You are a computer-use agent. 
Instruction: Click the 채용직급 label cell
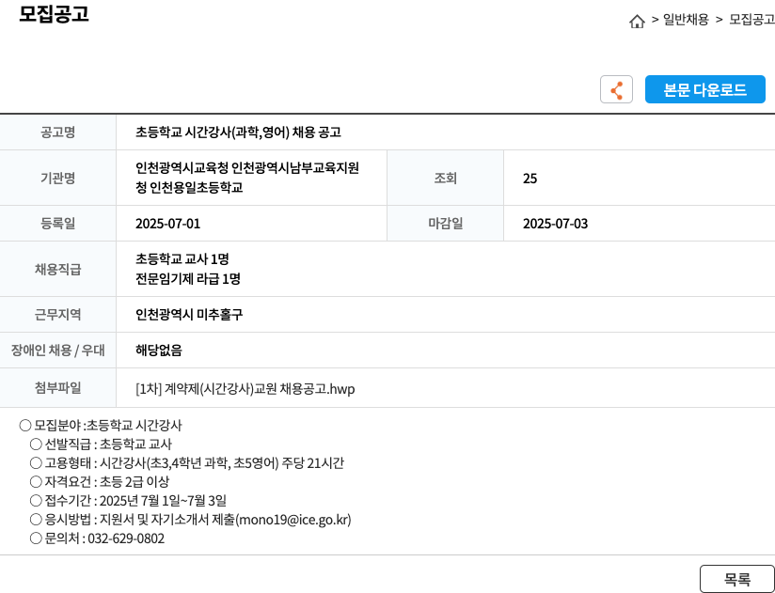tap(57, 269)
